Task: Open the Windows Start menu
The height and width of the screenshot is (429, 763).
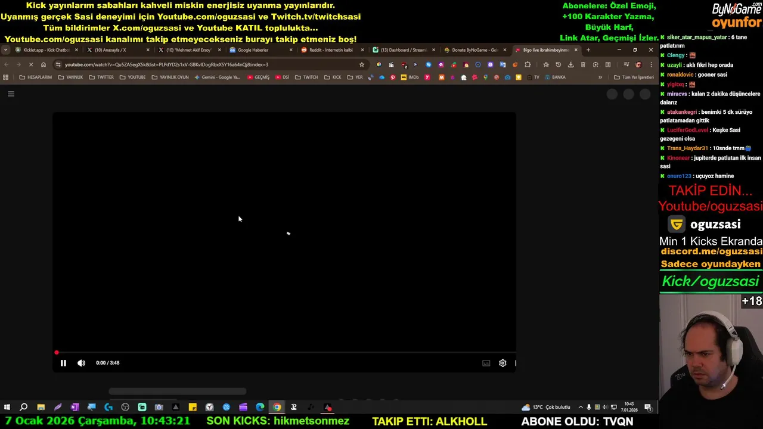Action: [7, 408]
